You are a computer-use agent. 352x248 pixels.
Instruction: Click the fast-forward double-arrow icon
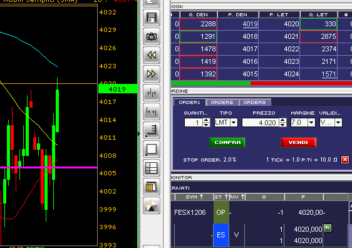[152, 74]
